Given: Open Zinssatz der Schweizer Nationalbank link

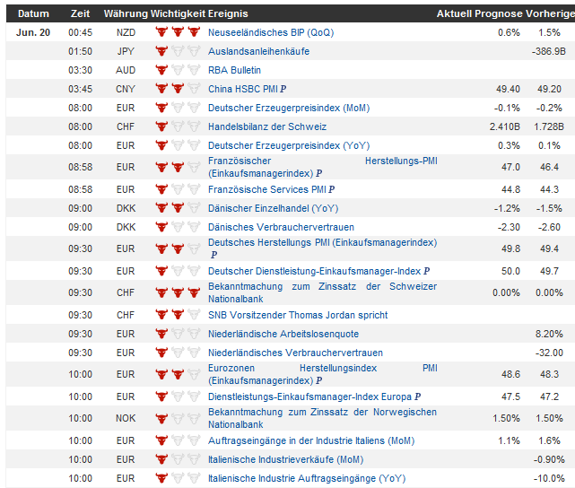Looking at the screenshot, I should (322, 292).
